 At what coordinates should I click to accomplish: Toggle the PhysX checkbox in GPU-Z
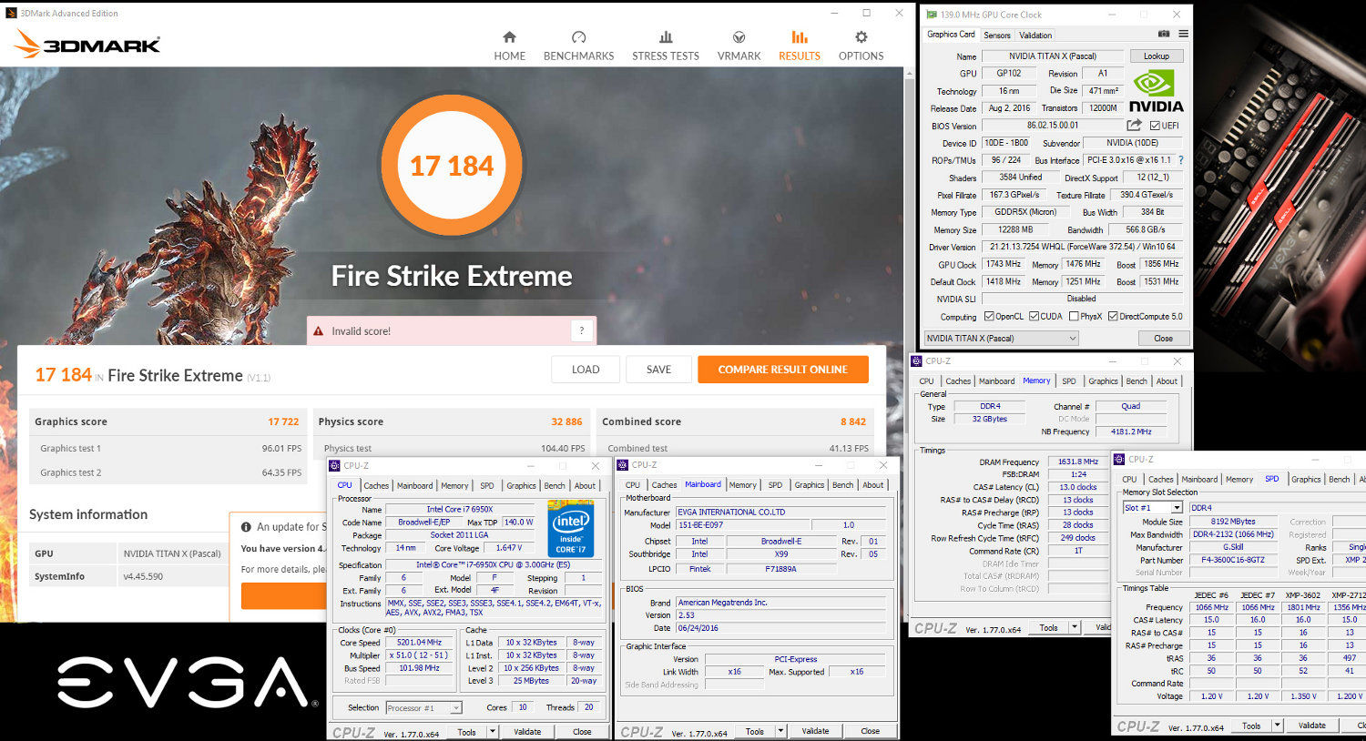click(1074, 317)
